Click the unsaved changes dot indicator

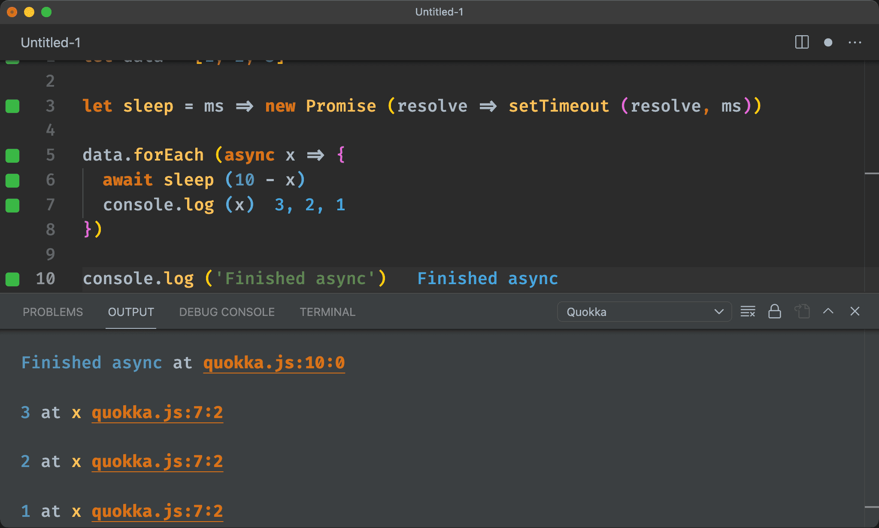828,42
